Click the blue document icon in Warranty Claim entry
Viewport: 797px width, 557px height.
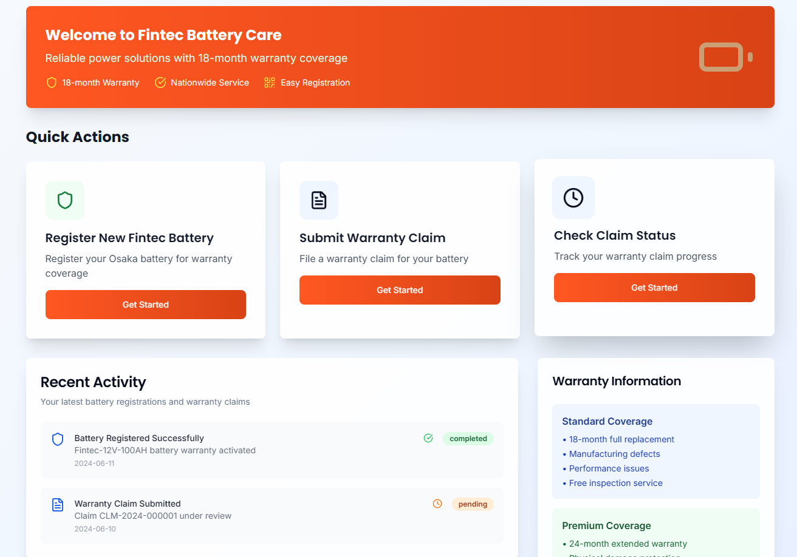58,505
